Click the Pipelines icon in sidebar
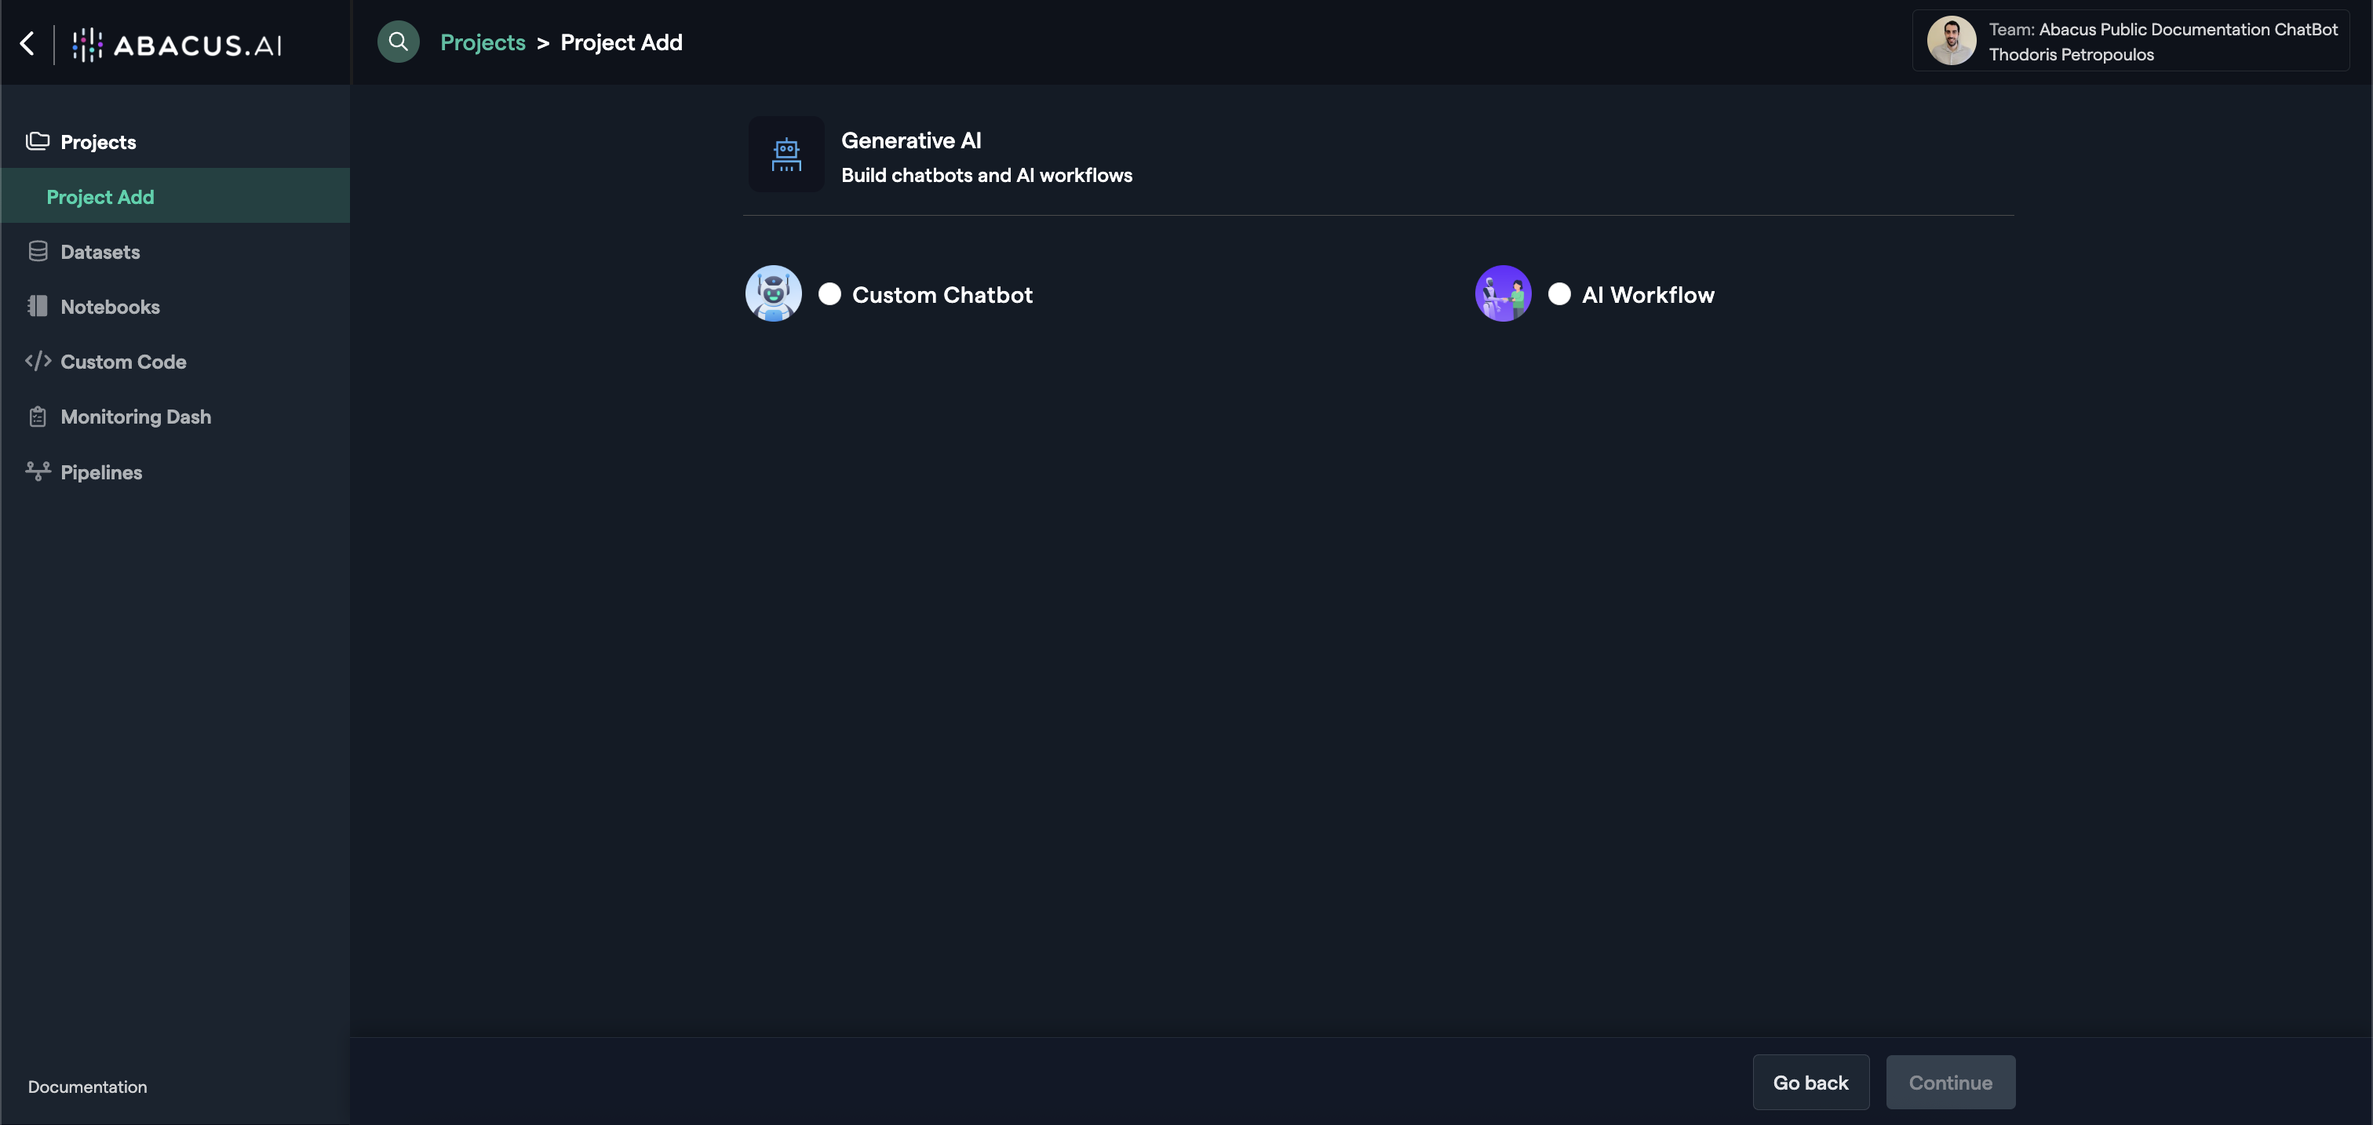2373x1125 pixels. pyautogui.click(x=38, y=471)
